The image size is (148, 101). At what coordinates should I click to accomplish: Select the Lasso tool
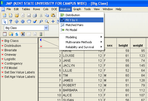pos(41,22)
